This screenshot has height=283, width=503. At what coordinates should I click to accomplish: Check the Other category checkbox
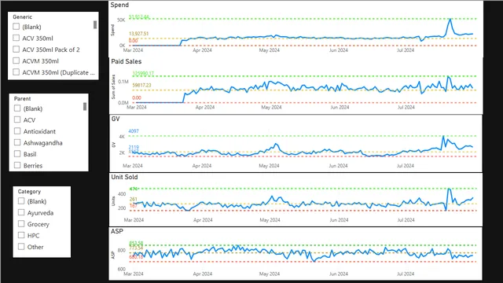[x=21, y=247]
